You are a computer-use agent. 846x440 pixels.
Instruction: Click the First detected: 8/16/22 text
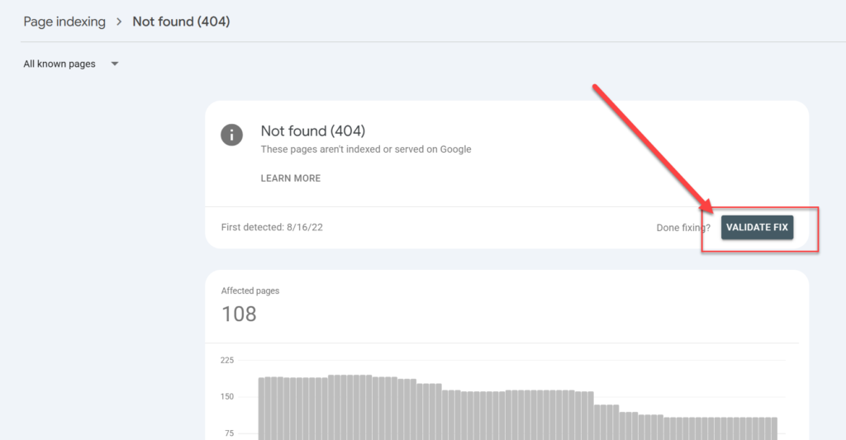click(272, 228)
